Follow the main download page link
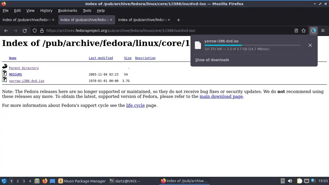Viewport: 329px width, 185px height. [221, 97]
